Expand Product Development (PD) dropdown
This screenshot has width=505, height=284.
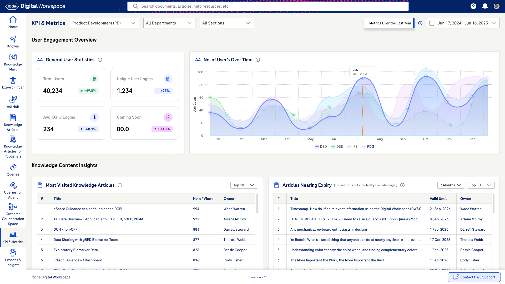[104, 23]
